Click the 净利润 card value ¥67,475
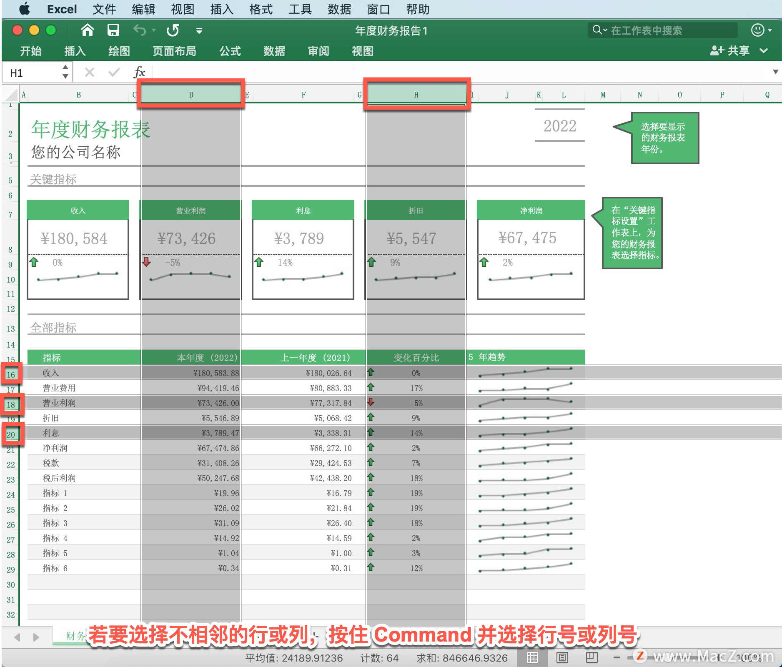The width and height of the screenshot is (782, 667). (527, 238)
